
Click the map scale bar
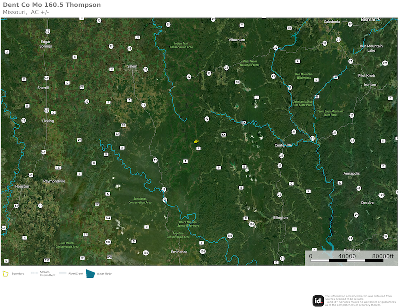(347, 260)
